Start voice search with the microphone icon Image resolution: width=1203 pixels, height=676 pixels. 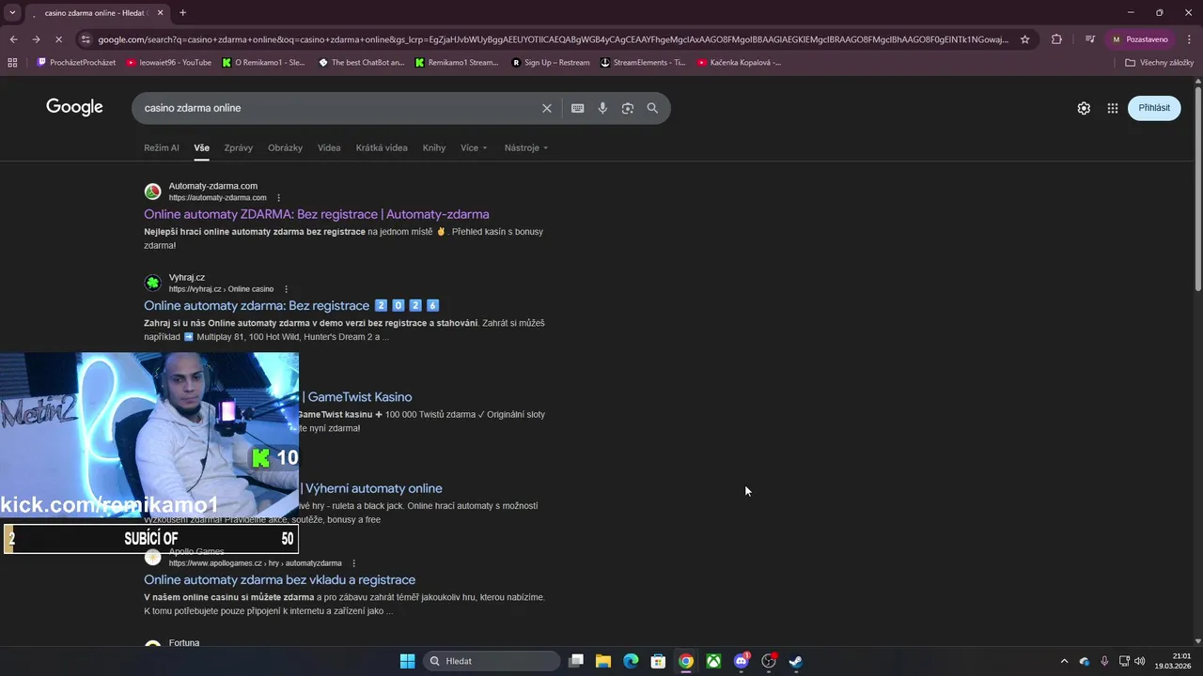pyautogui.click(x=602, y=108)
